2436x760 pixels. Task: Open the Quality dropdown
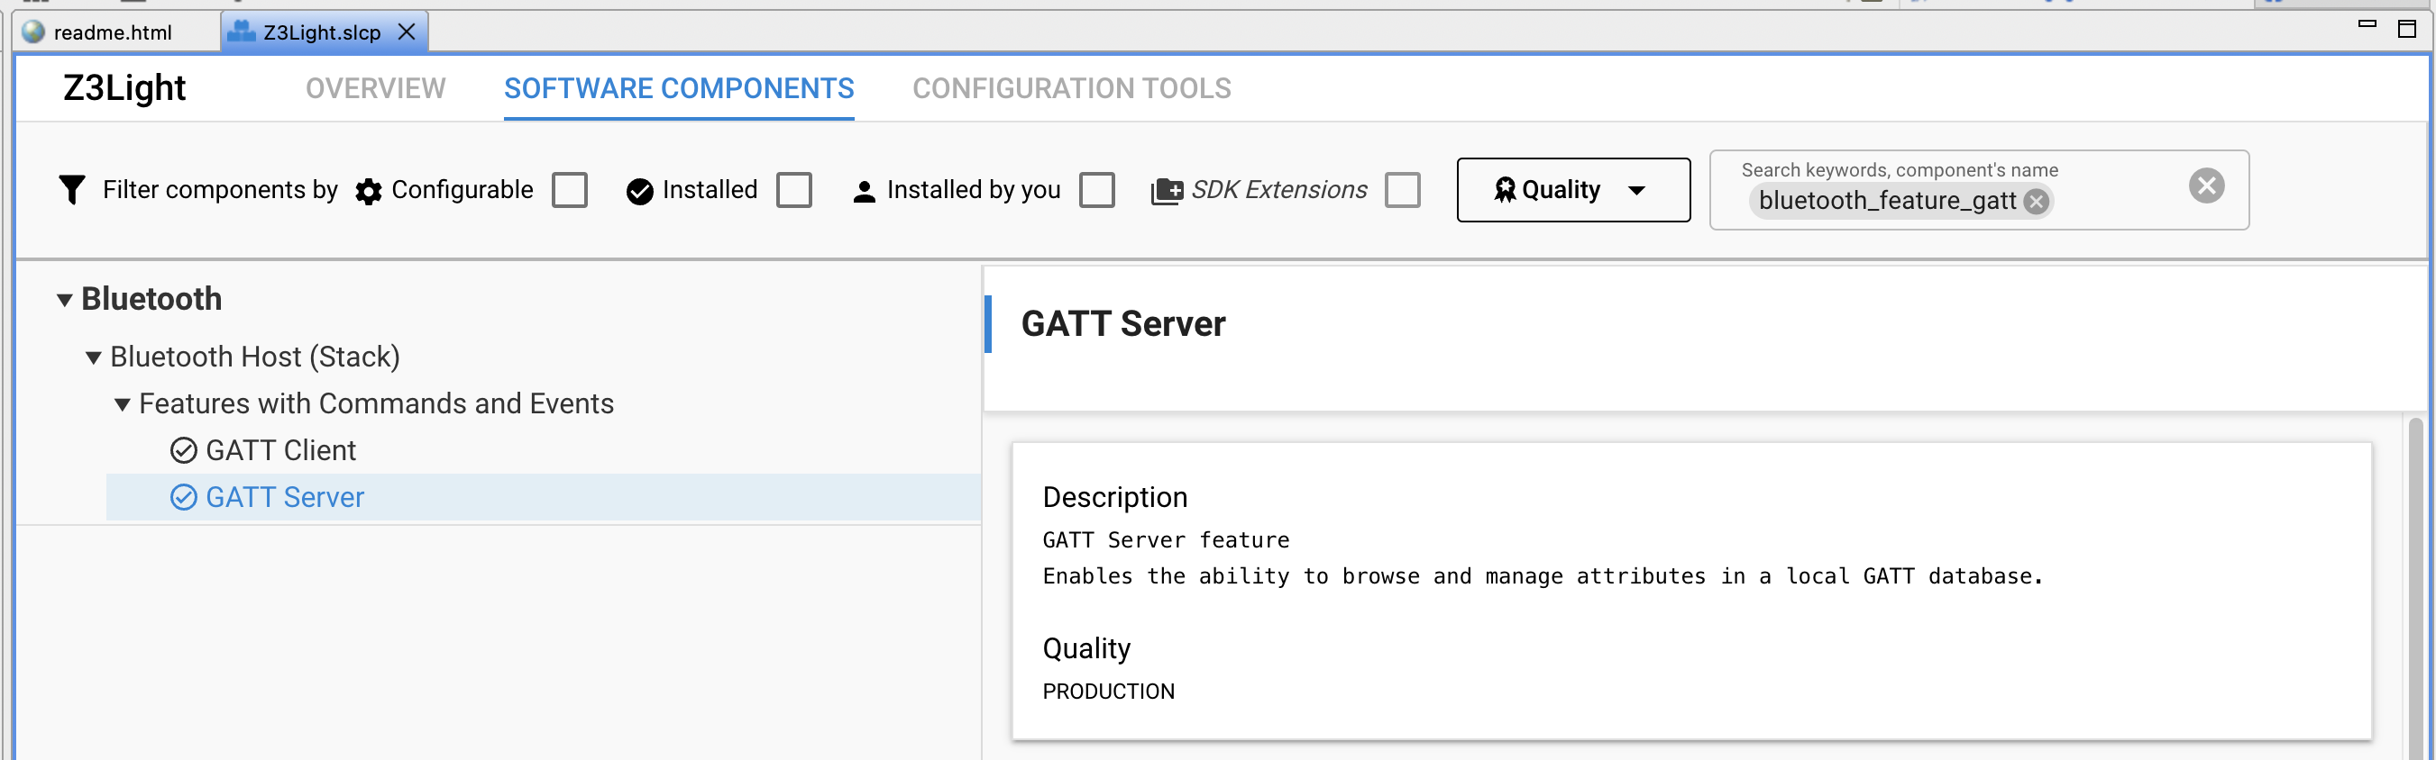coord(1573,190)
